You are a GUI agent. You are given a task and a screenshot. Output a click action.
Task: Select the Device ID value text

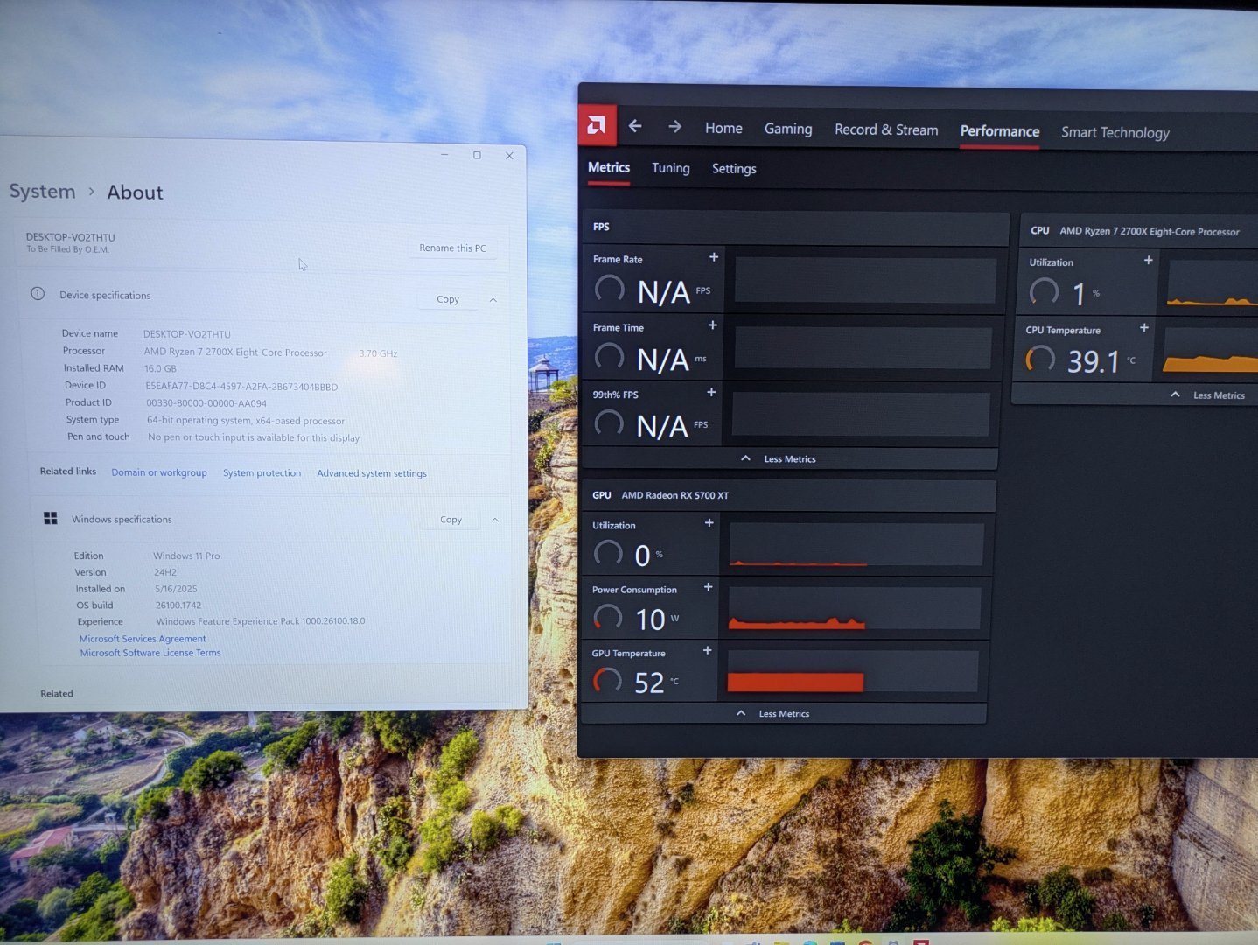(x=241, y=386)
